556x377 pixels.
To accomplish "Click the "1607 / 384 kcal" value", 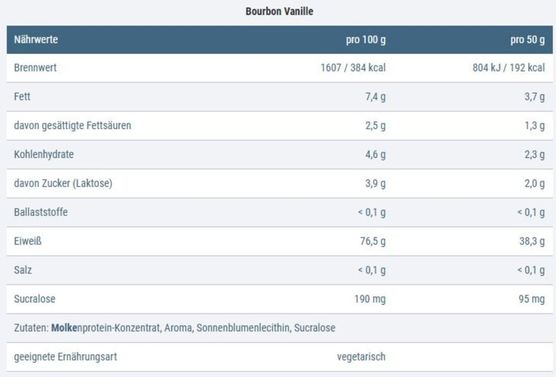I will pyautogui.click(x=353, y=68).
